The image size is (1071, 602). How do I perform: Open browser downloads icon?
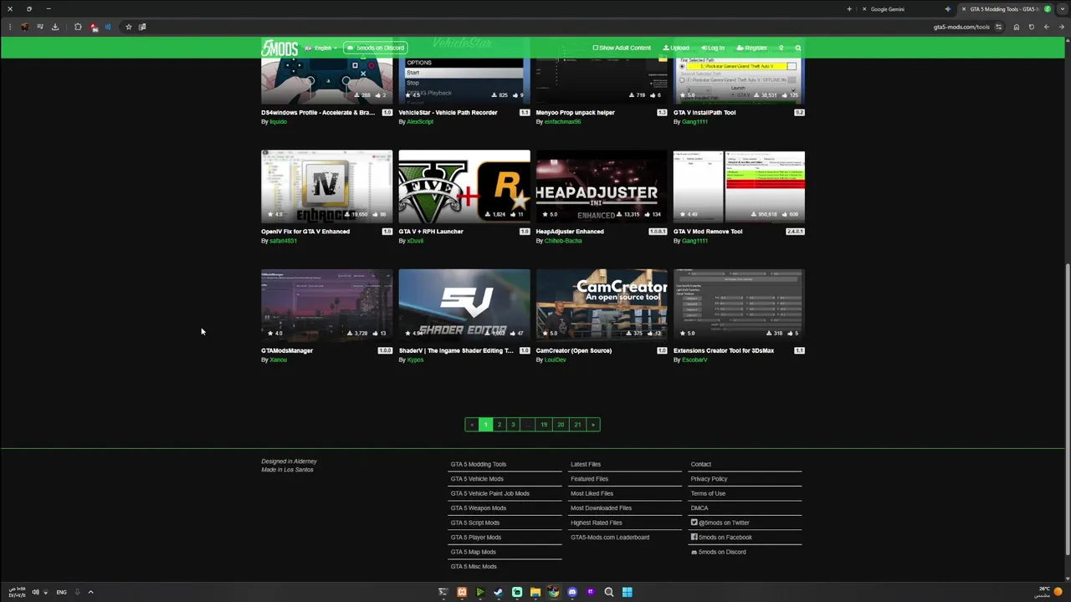[x=55, y=27]
